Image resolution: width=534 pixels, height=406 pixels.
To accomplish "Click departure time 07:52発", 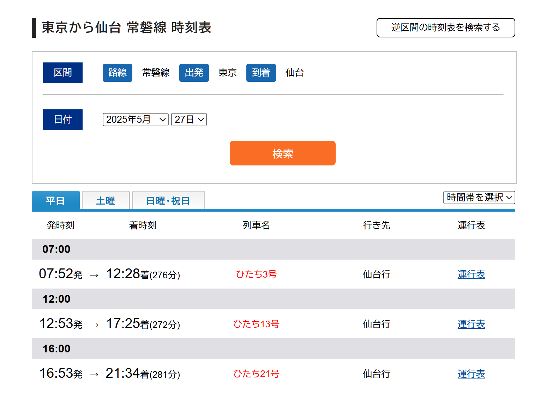I will pos(61,274).
